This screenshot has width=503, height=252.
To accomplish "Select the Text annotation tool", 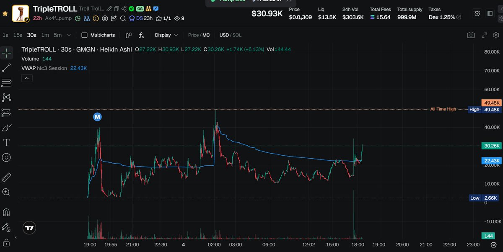I will click(6, 142).
